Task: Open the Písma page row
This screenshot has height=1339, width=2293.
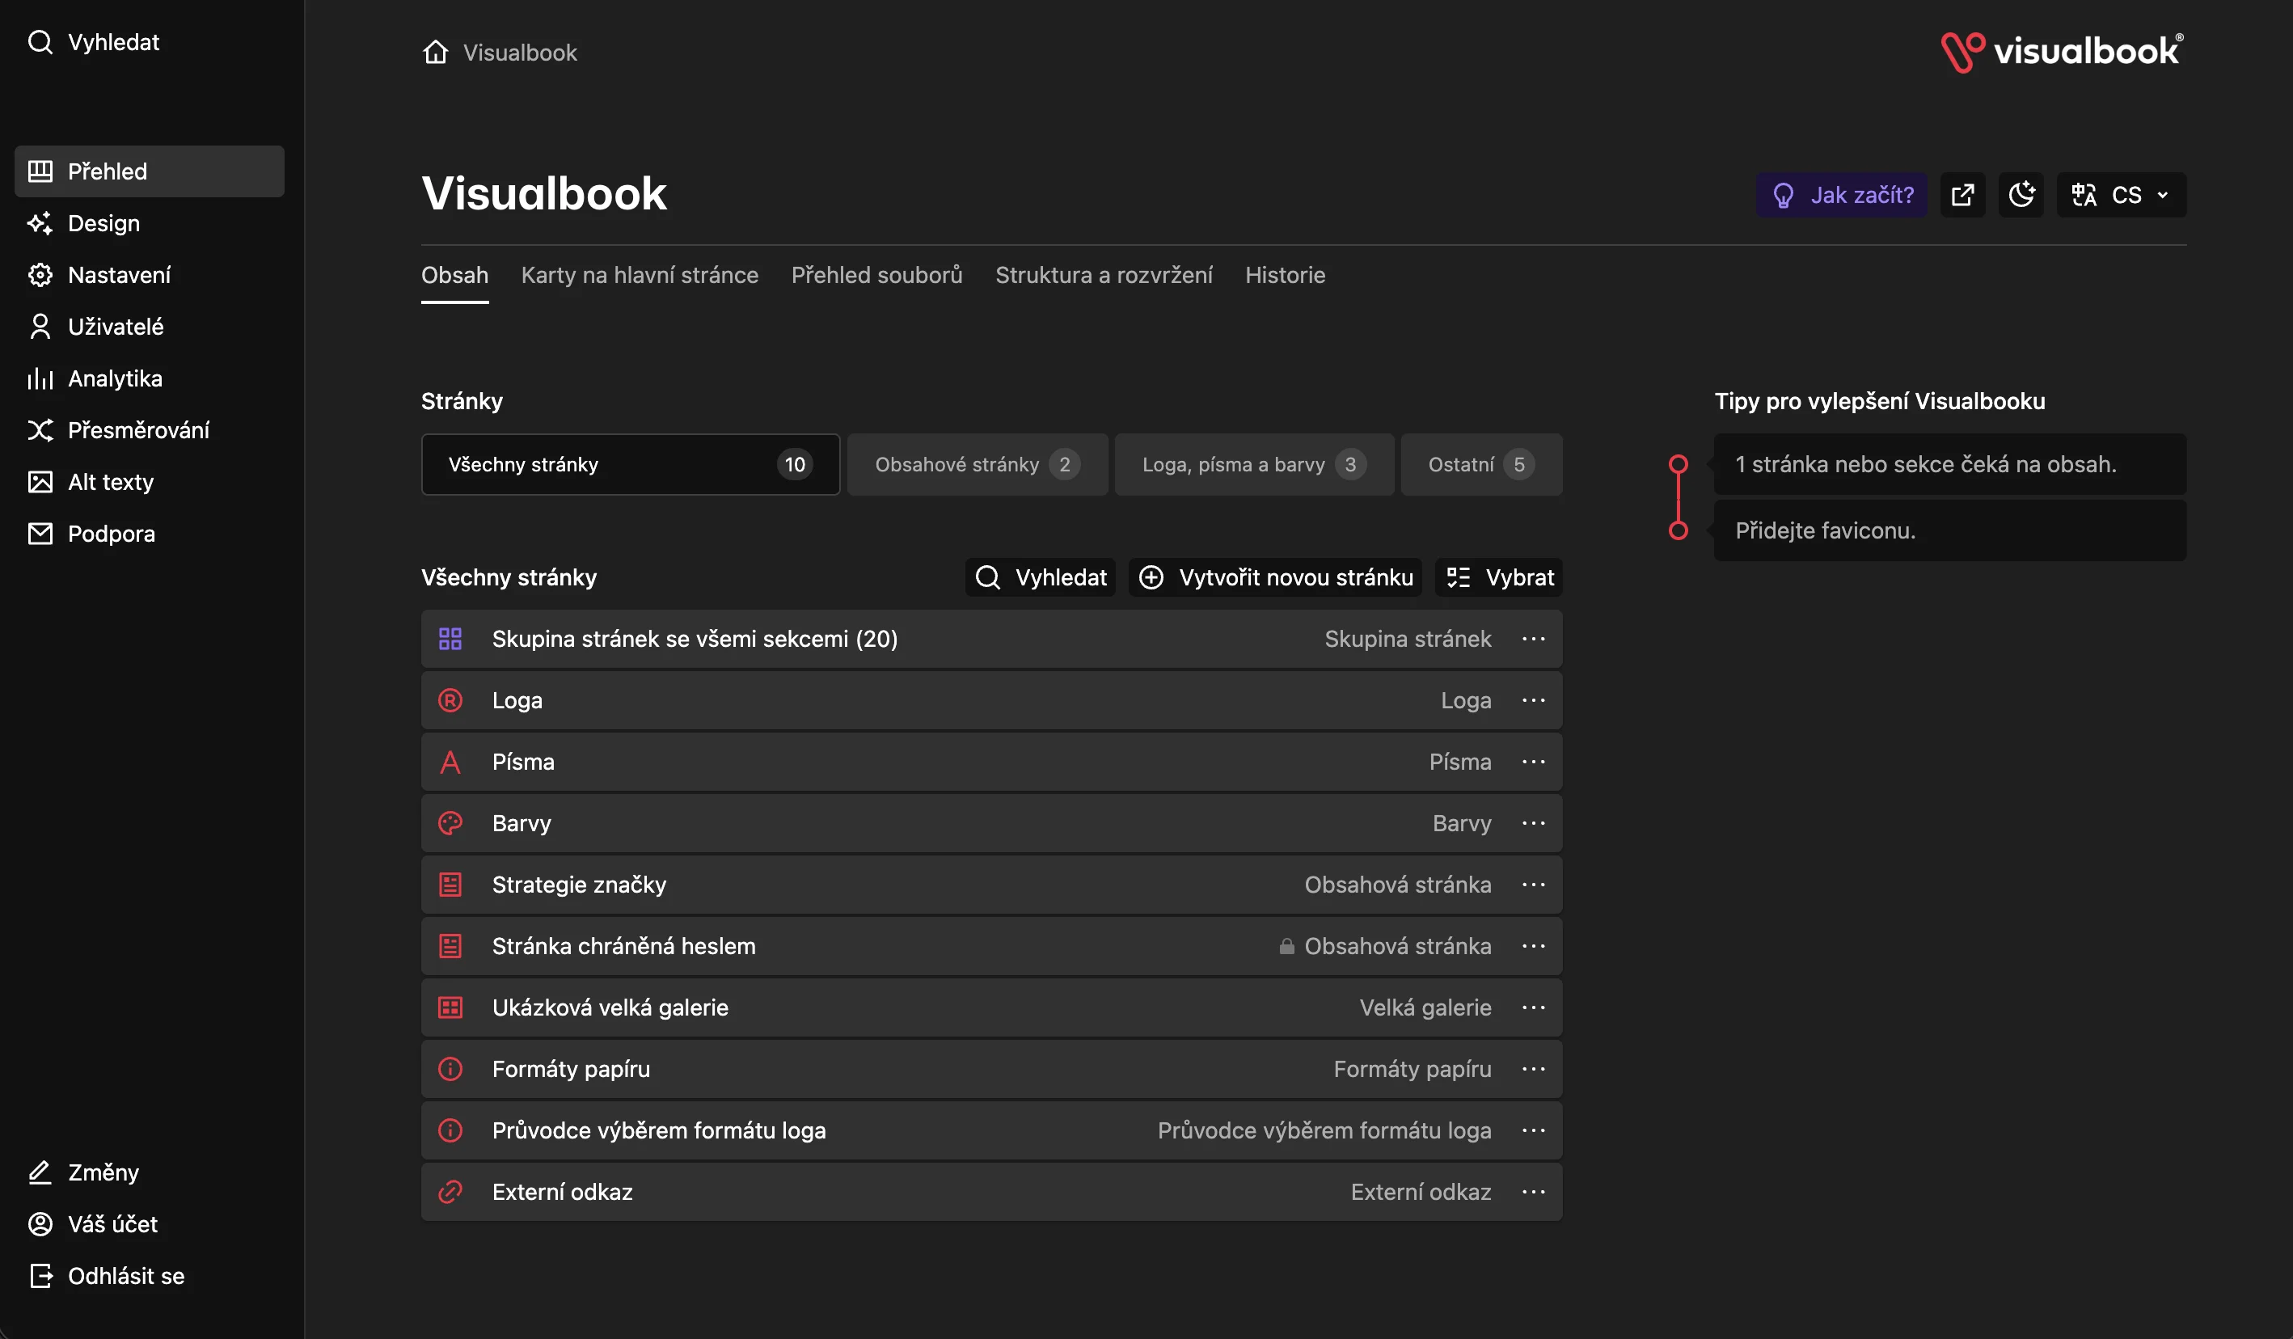Action: (x=992, y=762)
